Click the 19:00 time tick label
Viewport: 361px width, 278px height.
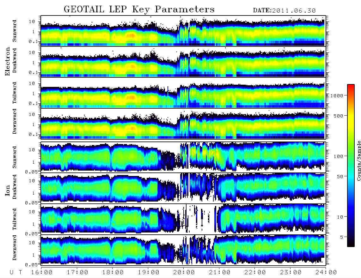tap(149, 272)
